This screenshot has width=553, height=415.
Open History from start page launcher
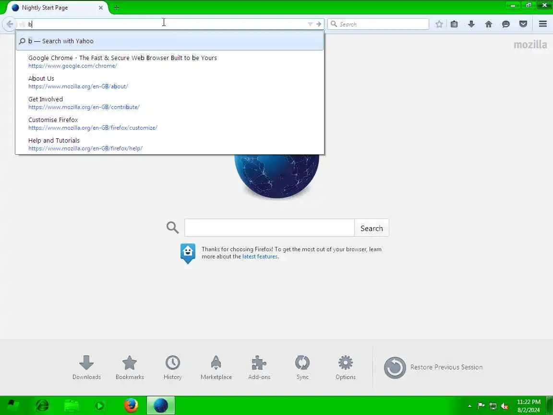tap(172, 368)
